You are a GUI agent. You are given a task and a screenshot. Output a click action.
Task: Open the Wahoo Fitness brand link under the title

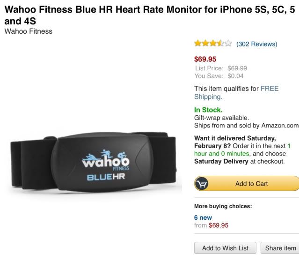coord(29,31)
